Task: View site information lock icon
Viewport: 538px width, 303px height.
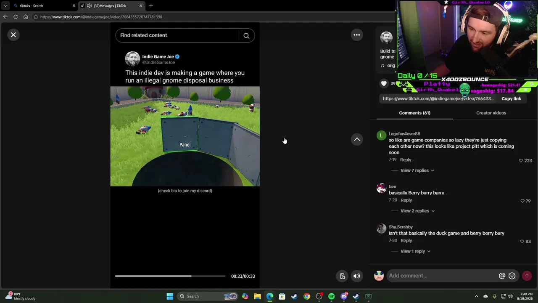Action: [x=36, y=17]
